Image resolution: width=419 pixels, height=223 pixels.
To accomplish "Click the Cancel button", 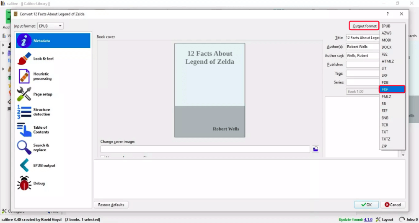I will 393,205.
